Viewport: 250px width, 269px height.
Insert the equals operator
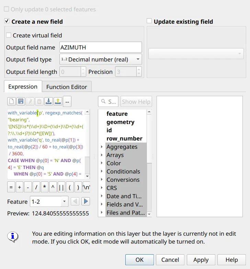[x=11, y=187]
